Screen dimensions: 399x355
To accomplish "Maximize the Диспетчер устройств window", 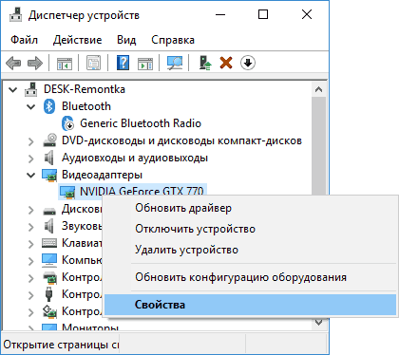I will tap(263, 14).
